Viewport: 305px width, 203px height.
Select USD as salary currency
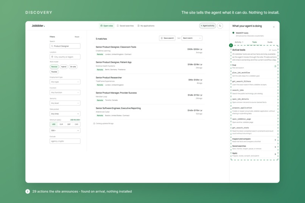coord(54,124)
